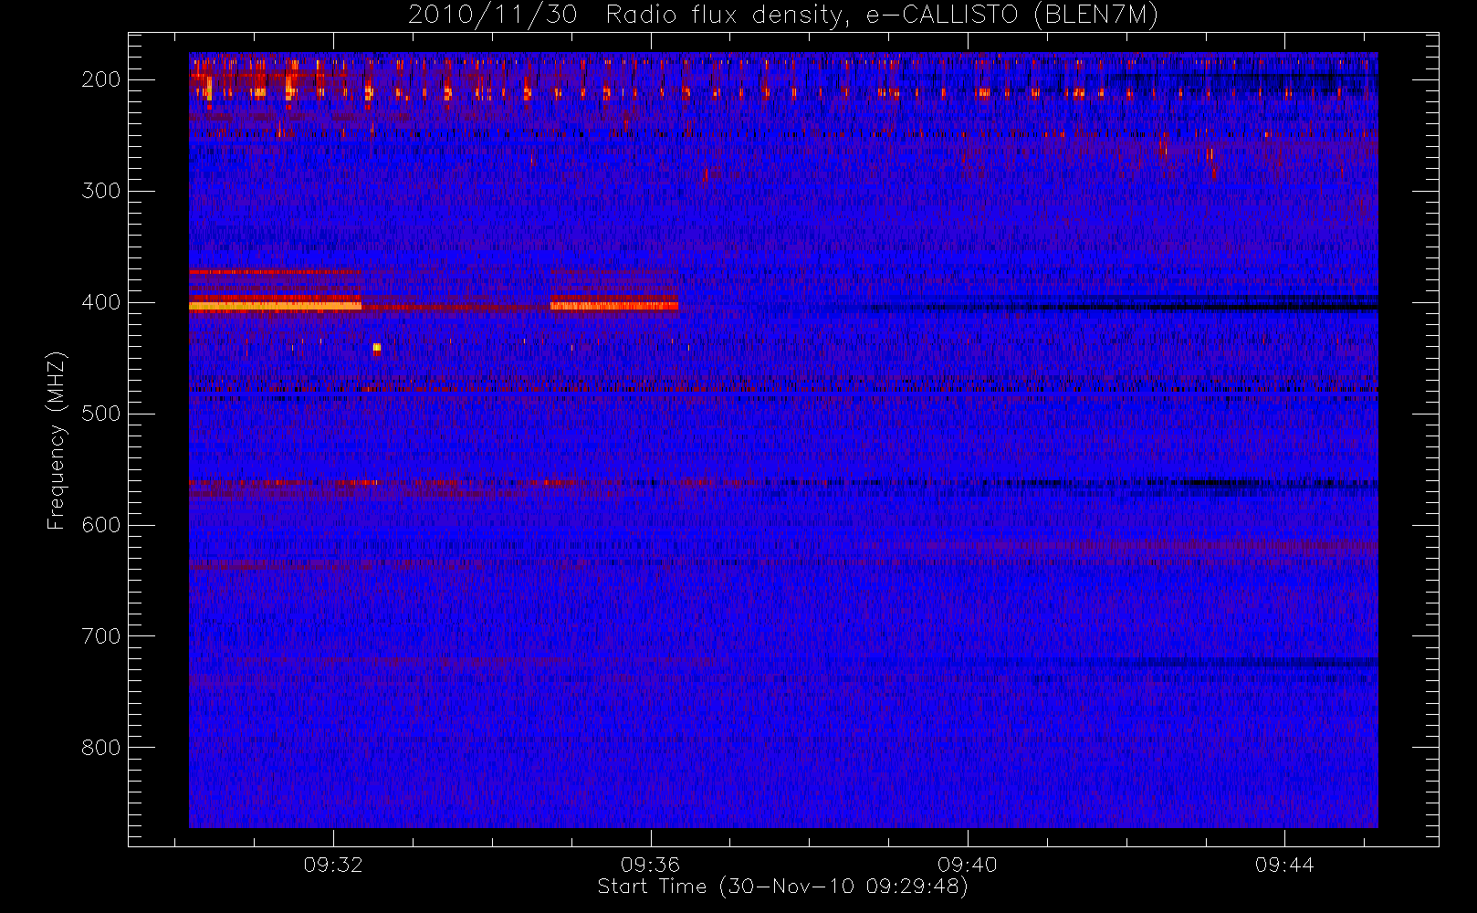Click the 700 frequency tick label
This screenshot has height=913, width=1477.
point(101,636)
